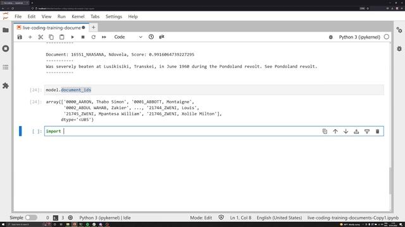Screen dimensions: 405x227
Task: Paste cell from the clipboard icon
Action: click(62, 37)
